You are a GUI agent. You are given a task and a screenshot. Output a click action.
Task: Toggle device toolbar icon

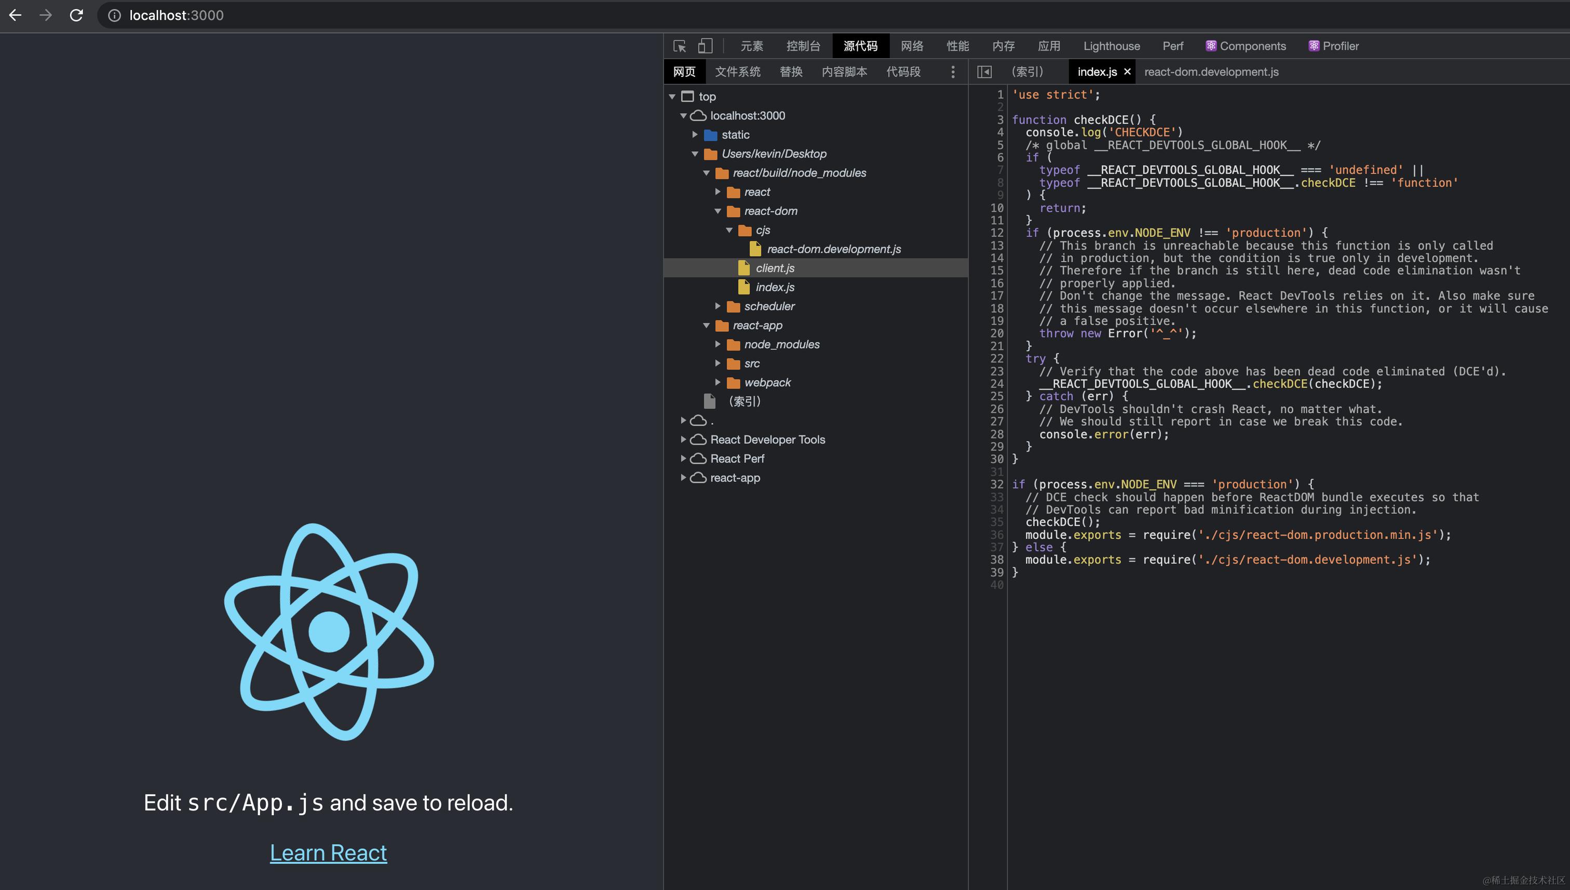705,46
